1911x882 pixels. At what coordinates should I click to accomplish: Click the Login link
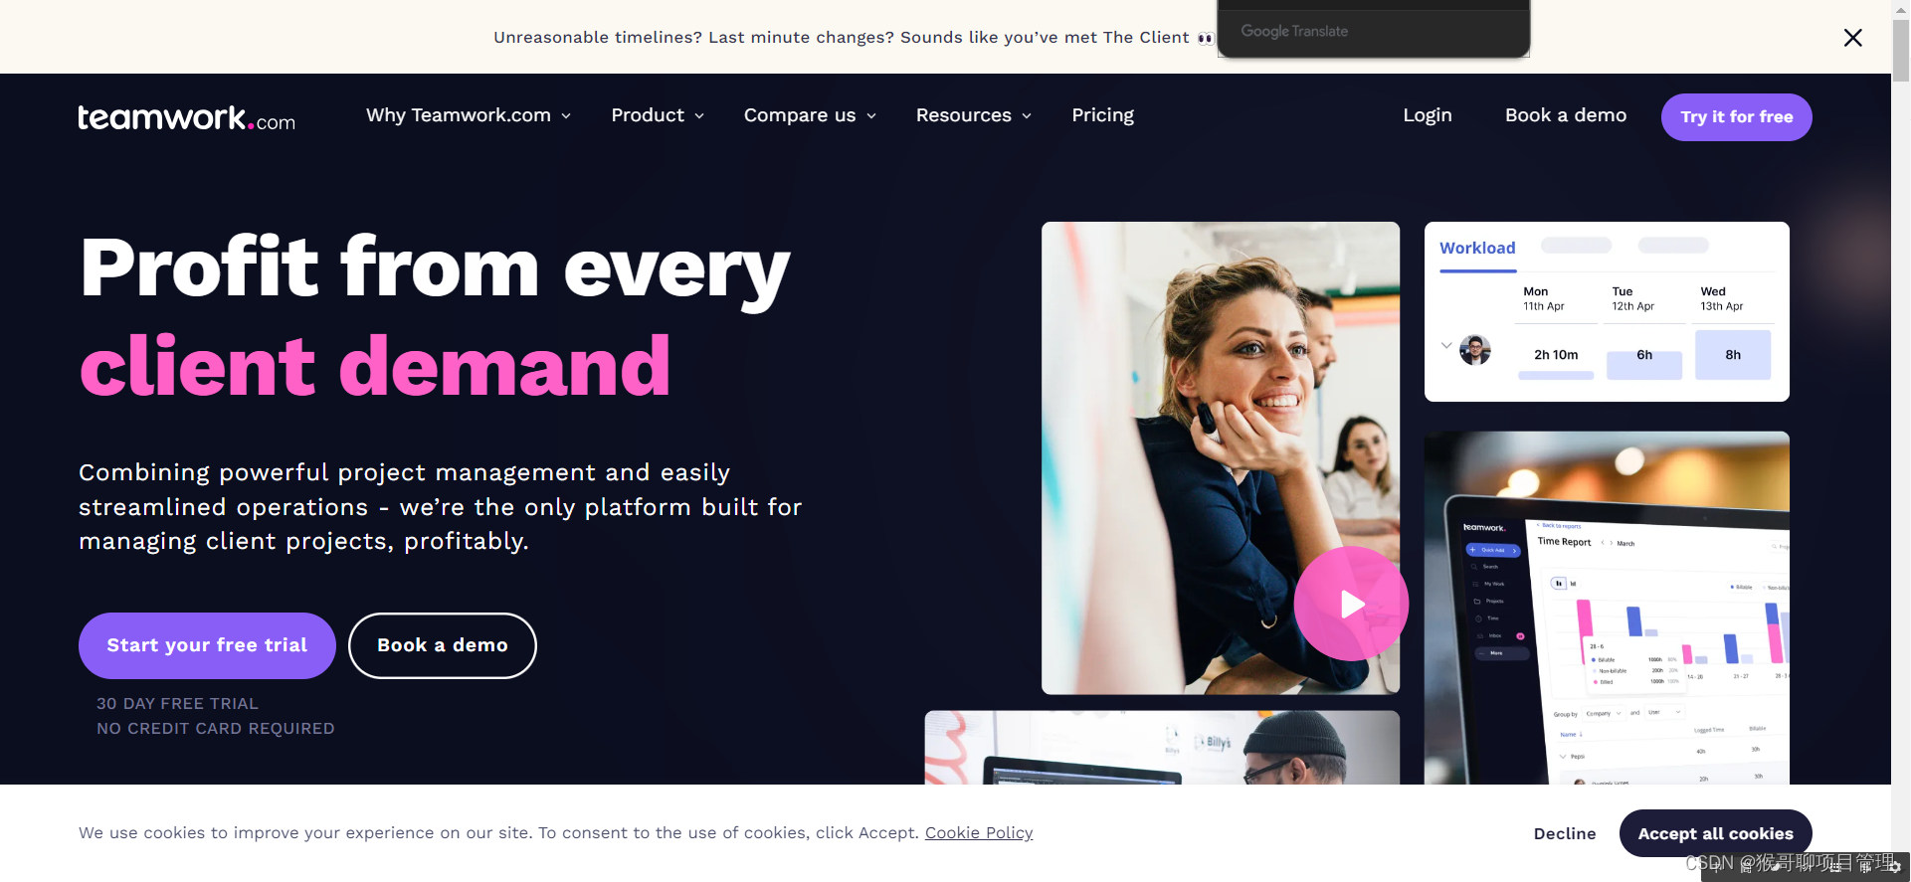click(x=1428, y=115)
